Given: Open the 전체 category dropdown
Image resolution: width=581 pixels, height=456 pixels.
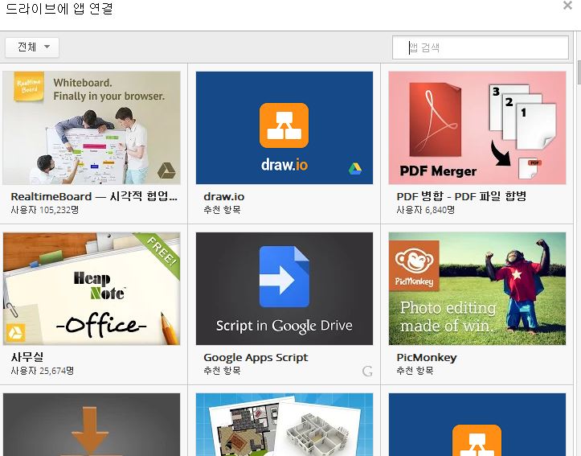Looking at the screenshot, I should pyautogui.click(x=32, y=47).
